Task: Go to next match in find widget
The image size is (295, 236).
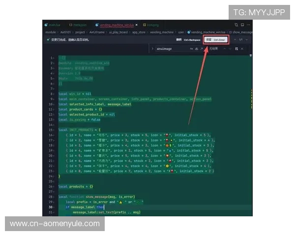Action: 230,49
